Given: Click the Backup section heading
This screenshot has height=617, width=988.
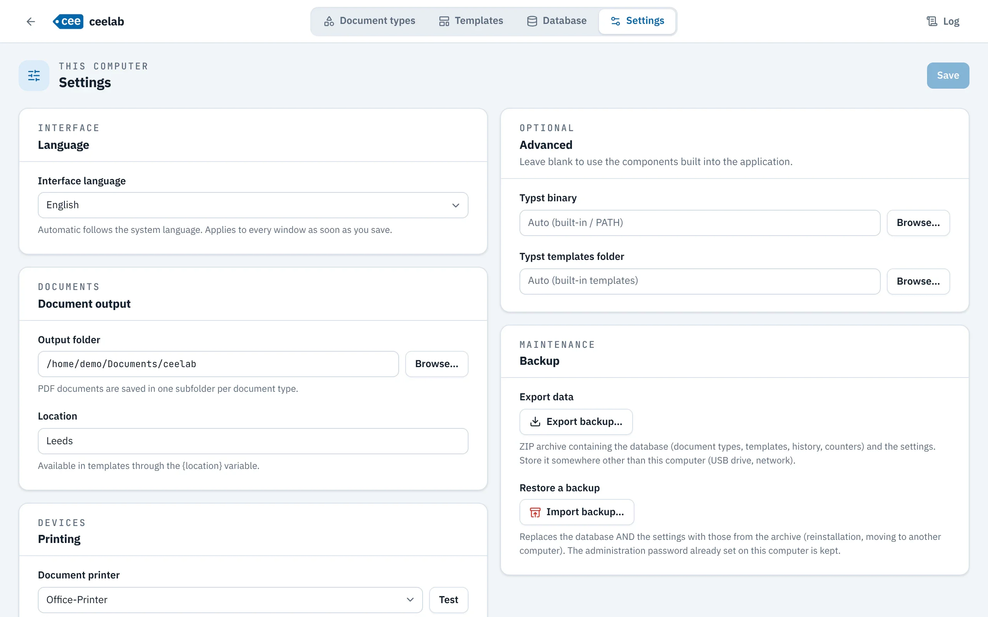Looking at the screenshot, I should click(x=539, y=361).
